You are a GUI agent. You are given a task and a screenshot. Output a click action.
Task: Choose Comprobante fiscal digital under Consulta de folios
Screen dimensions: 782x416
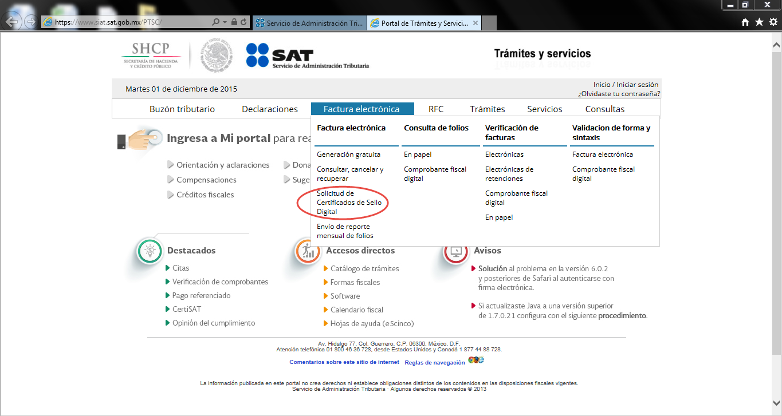pos(435,174)
